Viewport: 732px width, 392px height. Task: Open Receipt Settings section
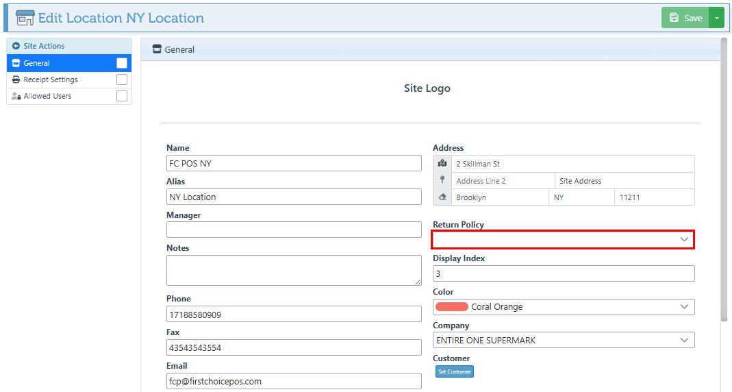[x=69, y=79]
